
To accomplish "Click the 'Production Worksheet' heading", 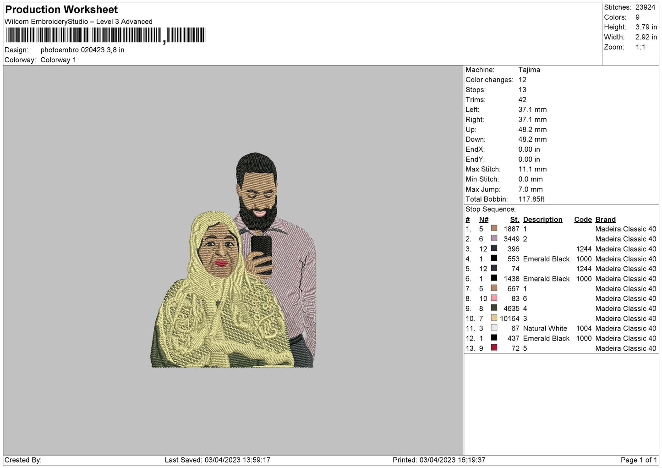I will point(61,10).
